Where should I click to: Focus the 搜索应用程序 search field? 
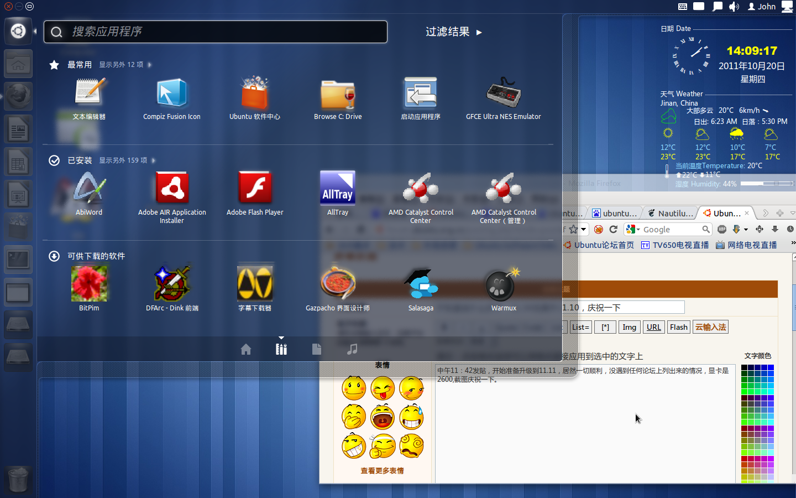point(216,32)
